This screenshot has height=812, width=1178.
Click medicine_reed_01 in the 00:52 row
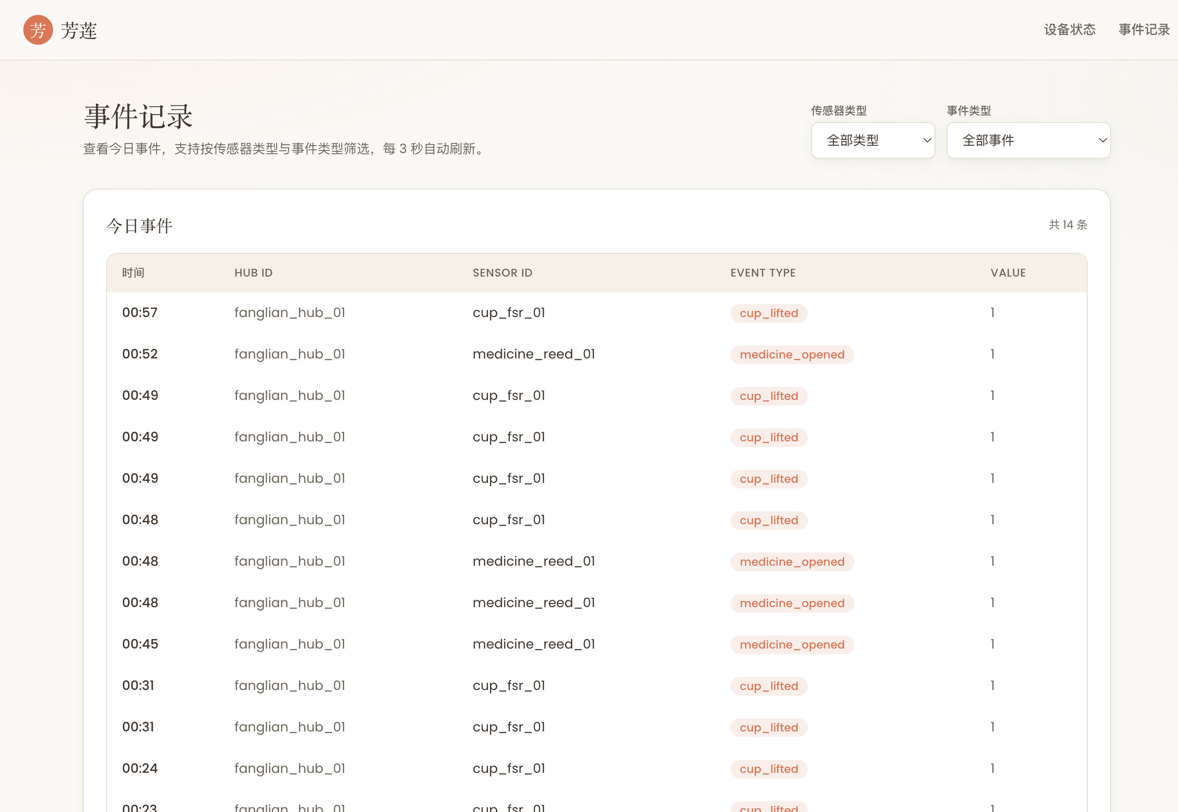(x=534, y=354)
